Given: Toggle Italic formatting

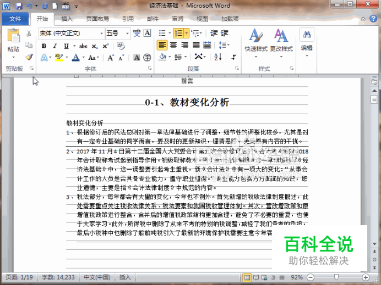Looking at the screenshot, I should coord(55,46).
